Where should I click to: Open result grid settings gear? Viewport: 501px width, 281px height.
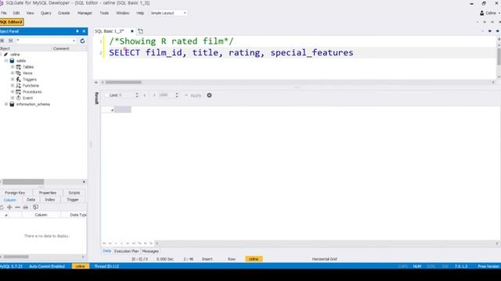coord(209,95)
